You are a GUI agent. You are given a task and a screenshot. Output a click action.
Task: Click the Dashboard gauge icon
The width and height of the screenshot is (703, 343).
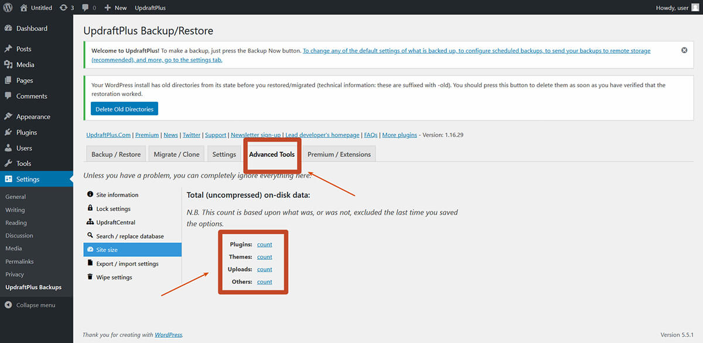pyautogui.click(x=8, y=28)
